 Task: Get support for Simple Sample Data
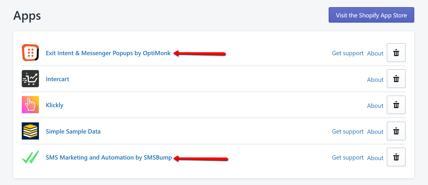click(348, 132)
